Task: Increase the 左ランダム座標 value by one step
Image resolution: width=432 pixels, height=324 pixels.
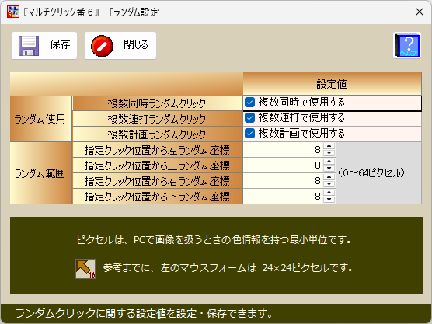Action: point(329,146)
